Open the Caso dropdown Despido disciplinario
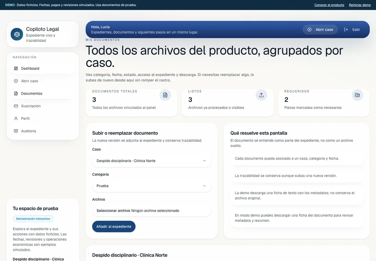This screenshot has width=376, height=261. click(x=151, y=161)
